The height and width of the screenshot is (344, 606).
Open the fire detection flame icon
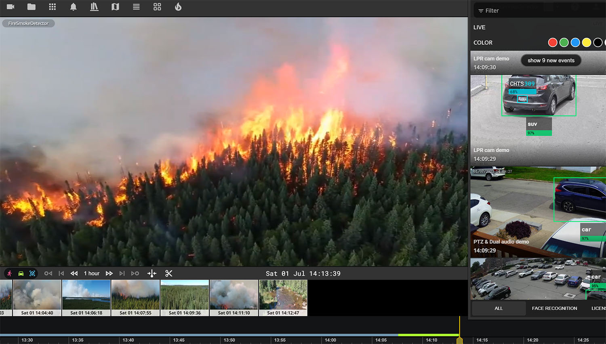tap(178, 7)
